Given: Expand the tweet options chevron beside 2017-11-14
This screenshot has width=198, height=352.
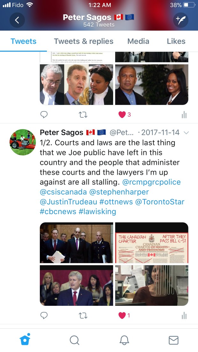Looking at the screenshot, I should pyautogui.click(x=186, y=133).
